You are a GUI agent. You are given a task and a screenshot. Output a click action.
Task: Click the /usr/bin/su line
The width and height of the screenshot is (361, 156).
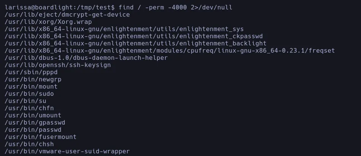25,101
